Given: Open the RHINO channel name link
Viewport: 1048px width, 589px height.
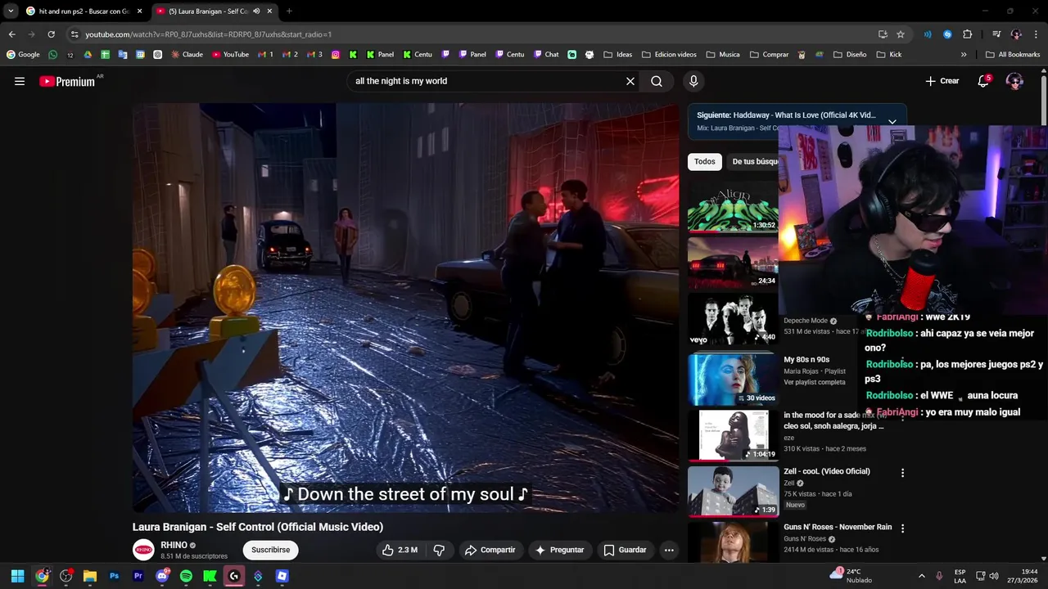Looking at the screenshot, I should (x=174, y=545).
